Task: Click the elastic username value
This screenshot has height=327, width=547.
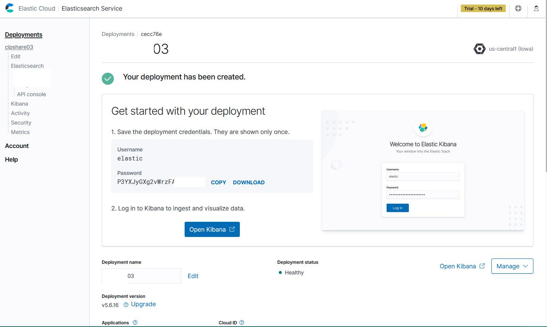Action: 130,159
